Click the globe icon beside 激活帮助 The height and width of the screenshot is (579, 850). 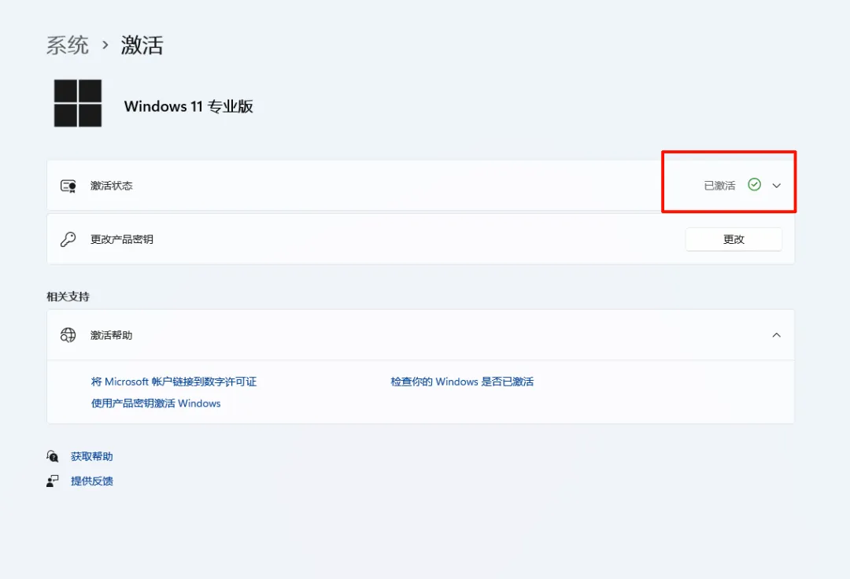coord(68,335)
